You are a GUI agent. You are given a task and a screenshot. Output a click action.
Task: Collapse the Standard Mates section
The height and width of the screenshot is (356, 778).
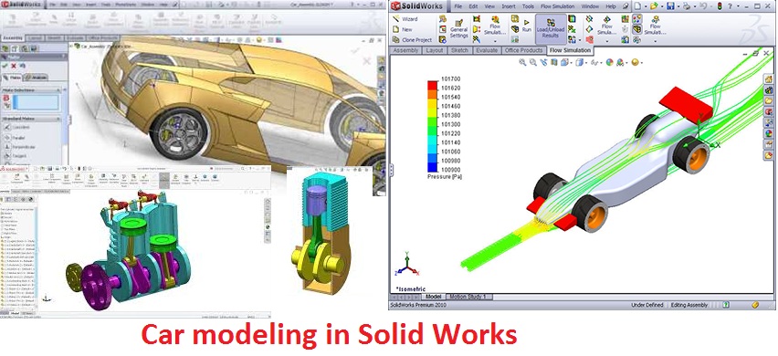(58, 119)
